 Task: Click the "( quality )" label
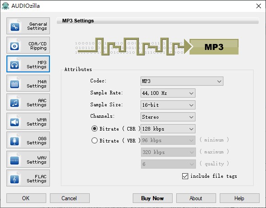[214, 164]
